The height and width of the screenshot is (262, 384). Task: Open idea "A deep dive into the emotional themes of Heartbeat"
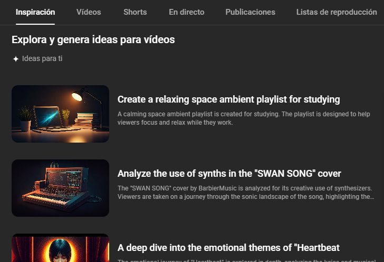click(x=228, y=248)
